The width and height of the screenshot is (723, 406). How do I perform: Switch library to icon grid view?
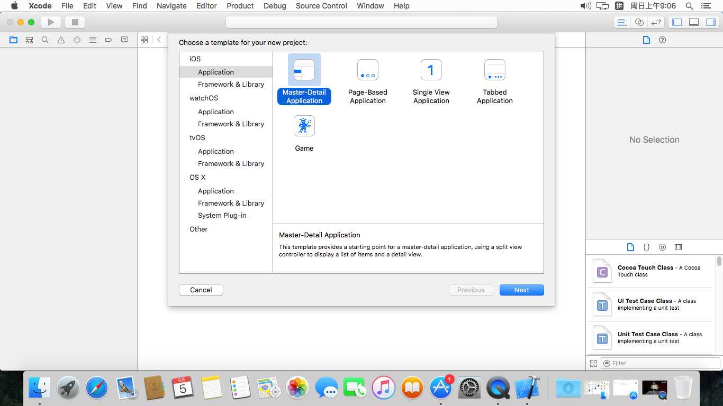click(x=593, y=363)
